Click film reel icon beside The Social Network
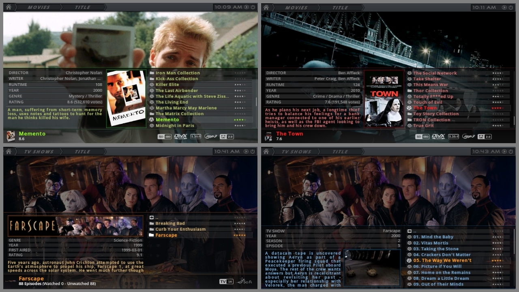519x292 pixels. point(410,73)
